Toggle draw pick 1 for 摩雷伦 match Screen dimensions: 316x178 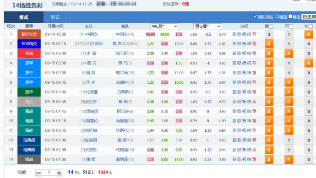(x=289, y=121)
